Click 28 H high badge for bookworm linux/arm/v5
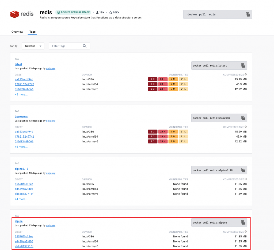This screenshot has height=250, width=274. 163,141
